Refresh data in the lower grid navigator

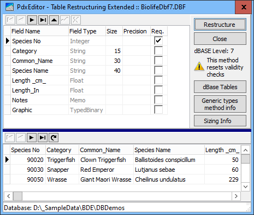[x=54, y=137]
